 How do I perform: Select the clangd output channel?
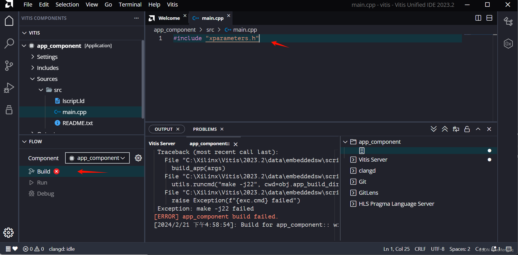[367, 171]
